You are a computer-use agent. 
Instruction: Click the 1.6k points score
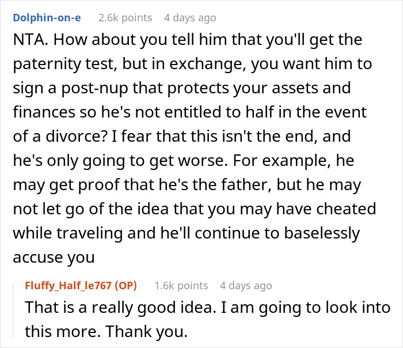(181, 285)
